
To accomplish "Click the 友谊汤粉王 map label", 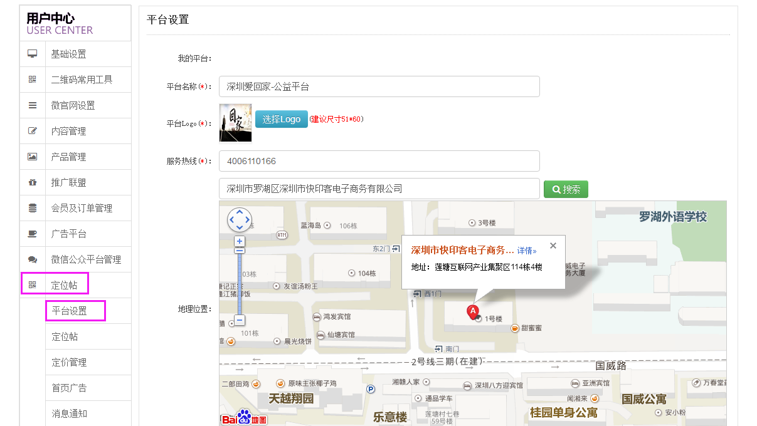I will 301,286.
